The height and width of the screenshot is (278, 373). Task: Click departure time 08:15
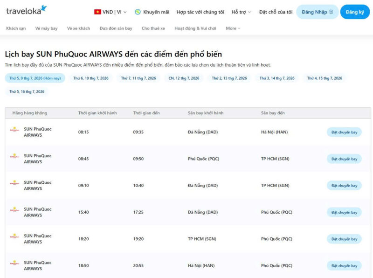83,132
